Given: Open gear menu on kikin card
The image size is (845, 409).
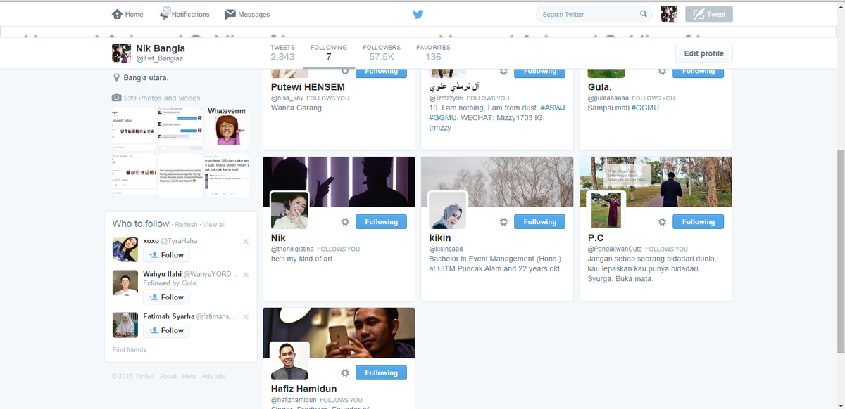Looking at the screenshot, I should [503, 221].
